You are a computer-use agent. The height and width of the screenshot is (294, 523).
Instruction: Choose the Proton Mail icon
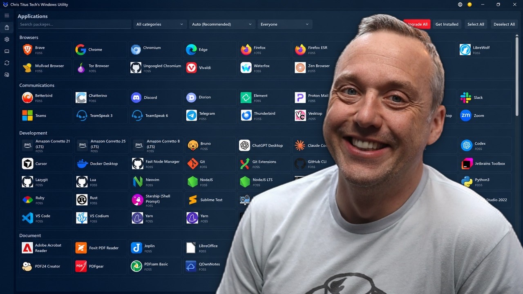pyautogui.click(x=300, y=98)
